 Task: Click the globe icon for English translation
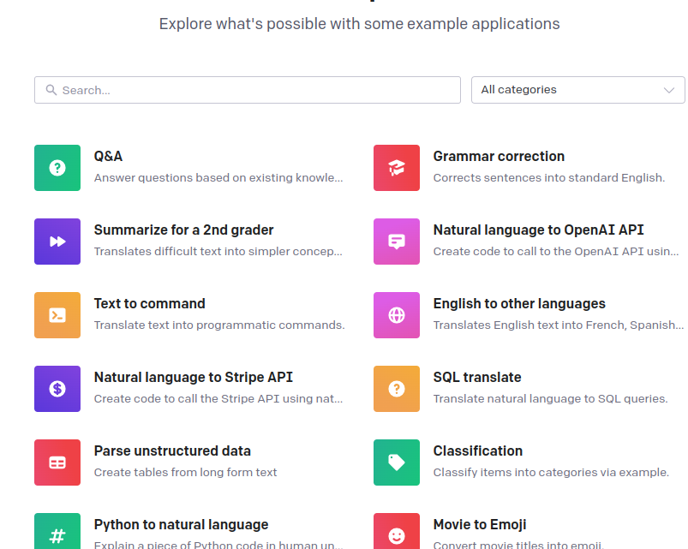[x=397, y=315]
